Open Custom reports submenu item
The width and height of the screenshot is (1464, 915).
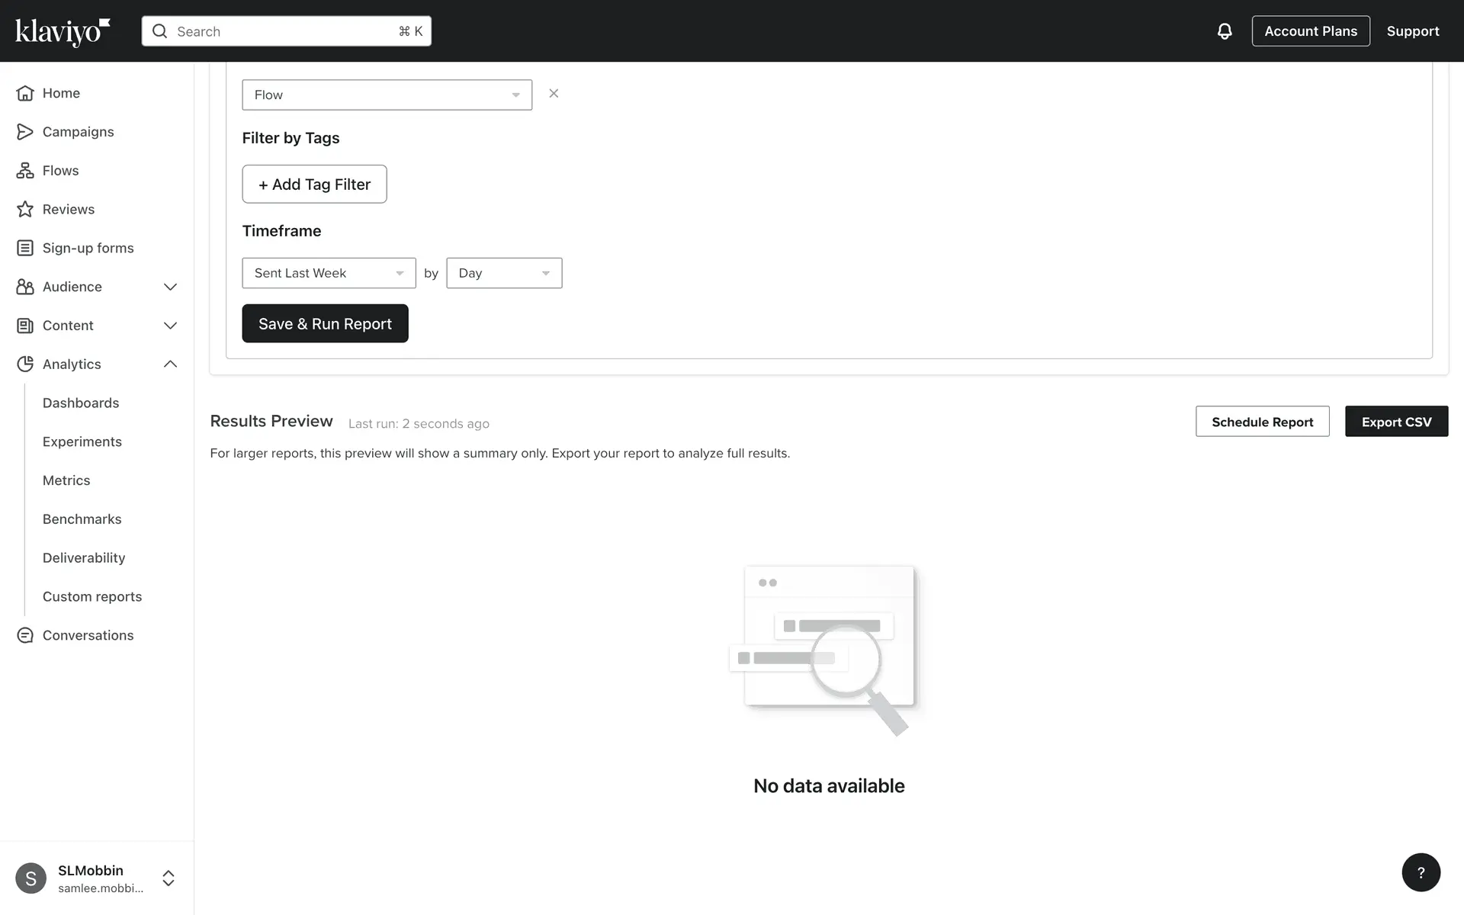click(x=92, y=596)
